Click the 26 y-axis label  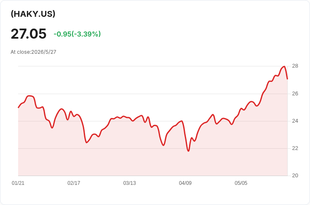click(x=295, y=94)
